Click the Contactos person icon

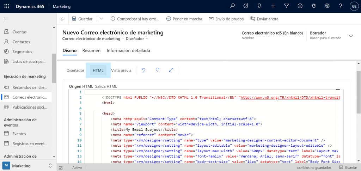pos(6,42)
